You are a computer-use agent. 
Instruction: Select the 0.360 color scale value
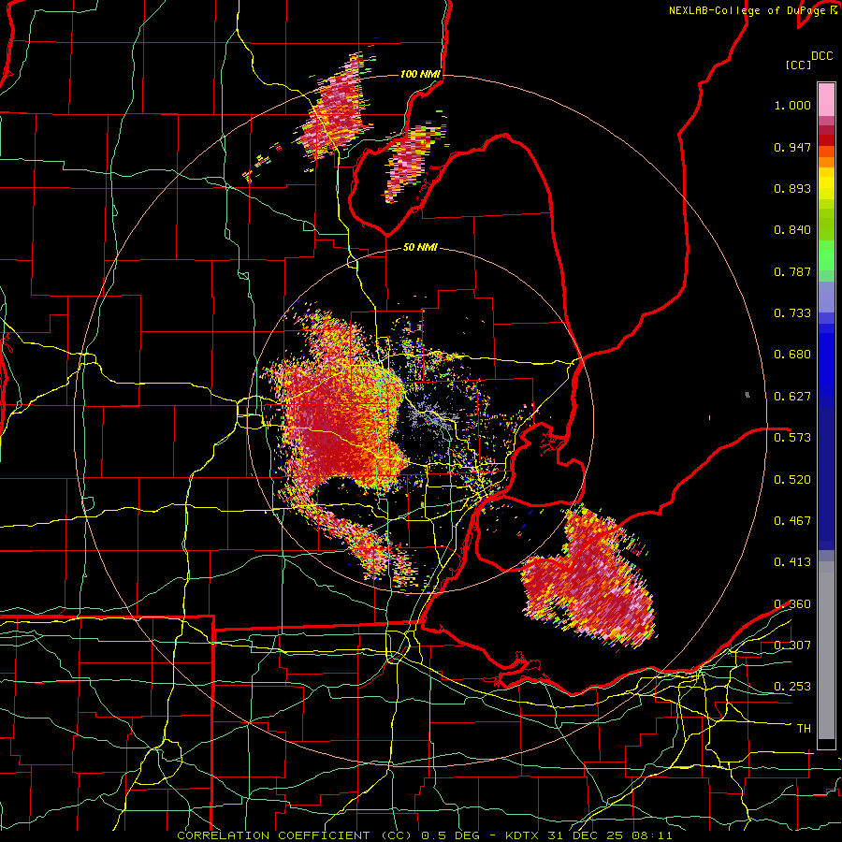point(792,603)
